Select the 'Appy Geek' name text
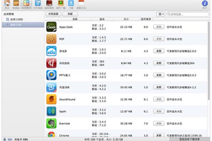This screenshot has height=141, width=212. [66, 27]
